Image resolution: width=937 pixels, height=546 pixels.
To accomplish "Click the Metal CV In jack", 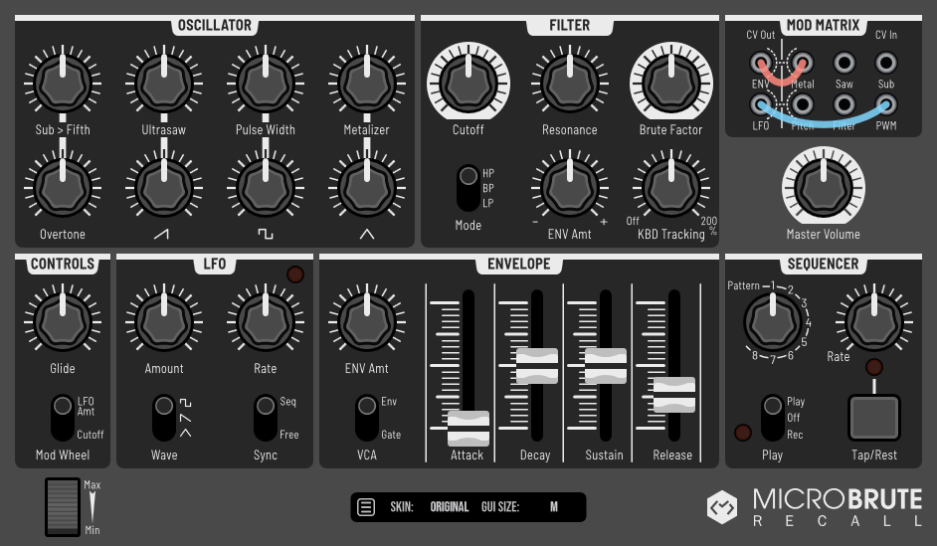I will coord(802,63).
